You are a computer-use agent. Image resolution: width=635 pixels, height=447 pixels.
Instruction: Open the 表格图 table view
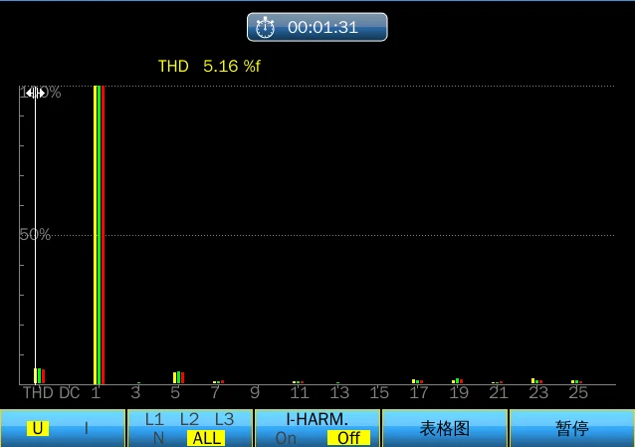click(444, 428)
